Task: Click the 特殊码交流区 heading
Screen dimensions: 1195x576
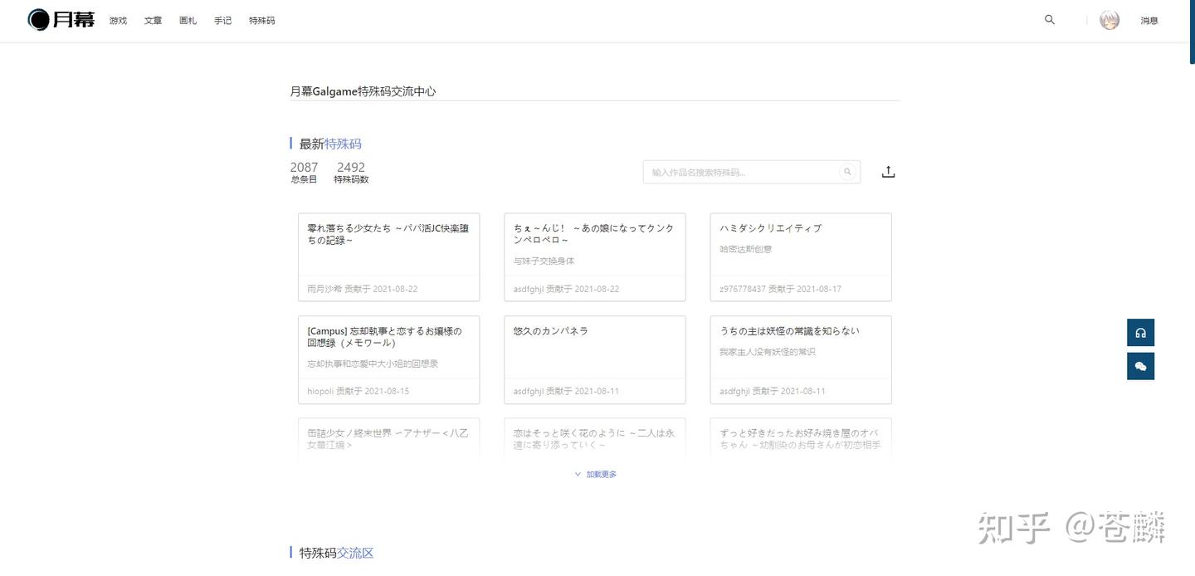Action: [x=336, y=553]
